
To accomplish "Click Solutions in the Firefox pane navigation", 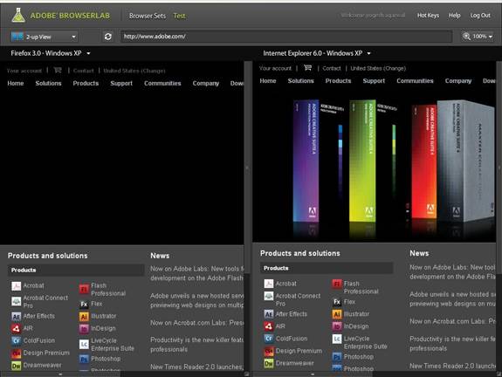I will (48, 83).
